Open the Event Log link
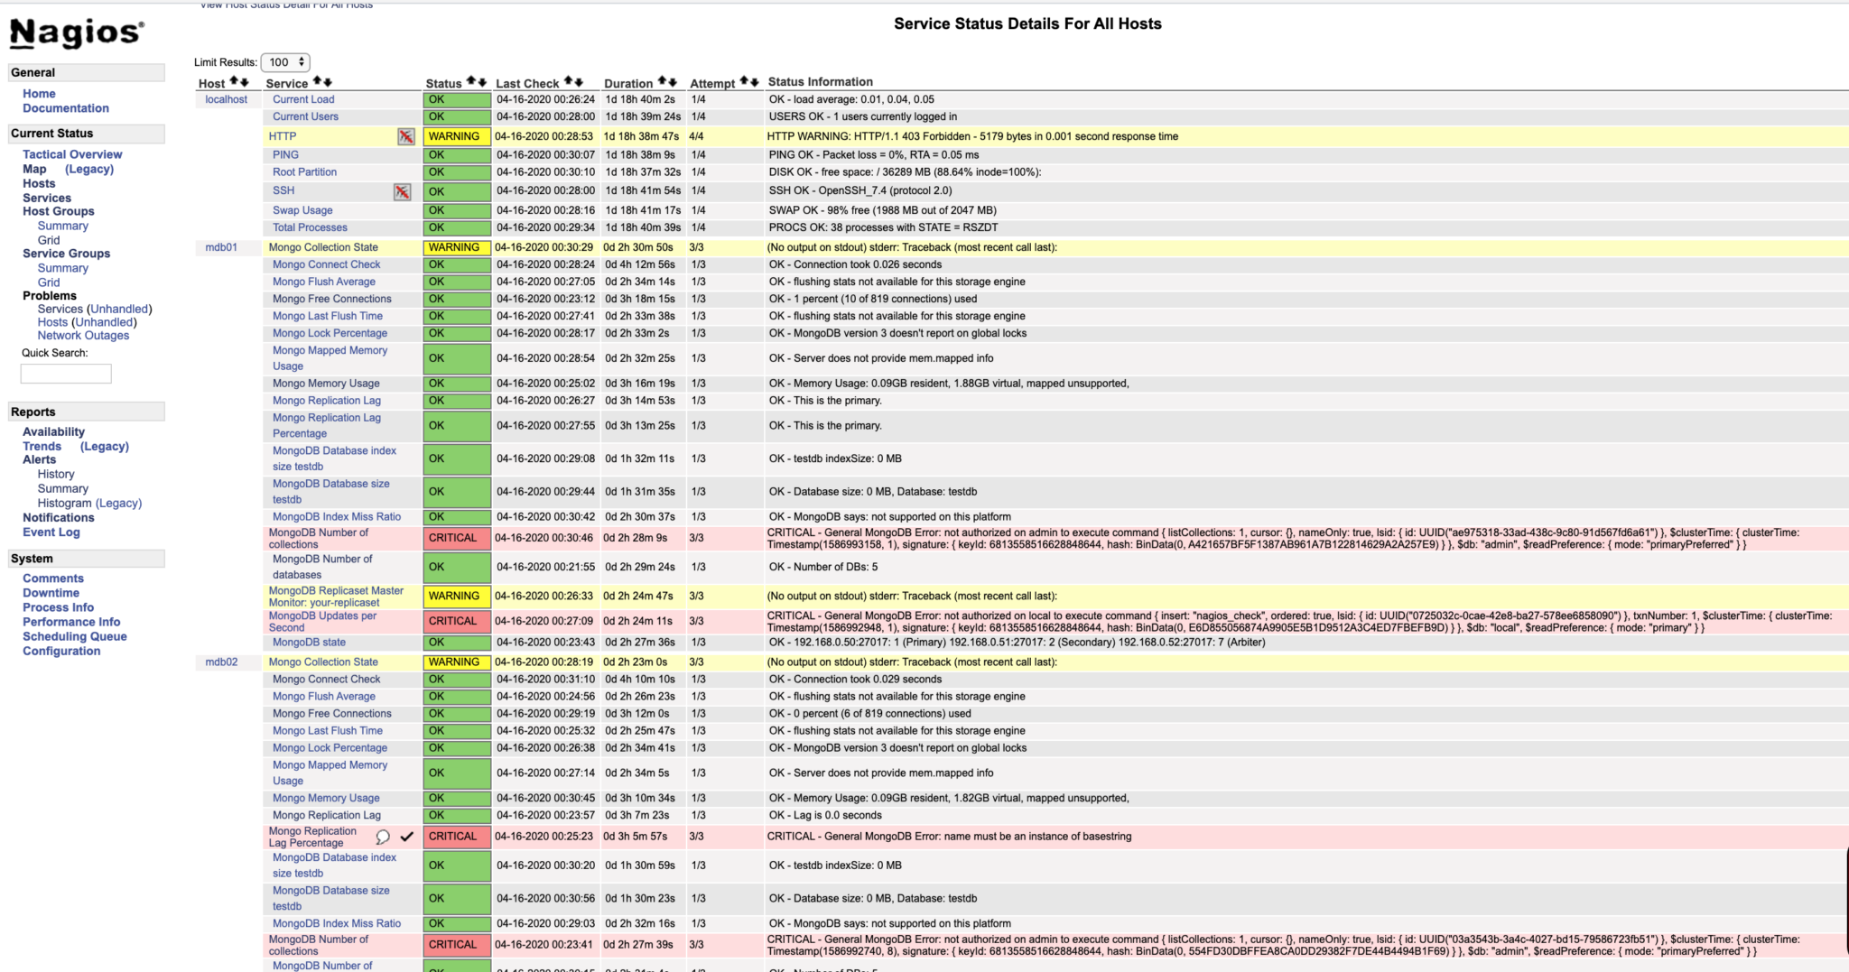The height and width of the screenshot is (972, 1849). click(x=51, y=532)
